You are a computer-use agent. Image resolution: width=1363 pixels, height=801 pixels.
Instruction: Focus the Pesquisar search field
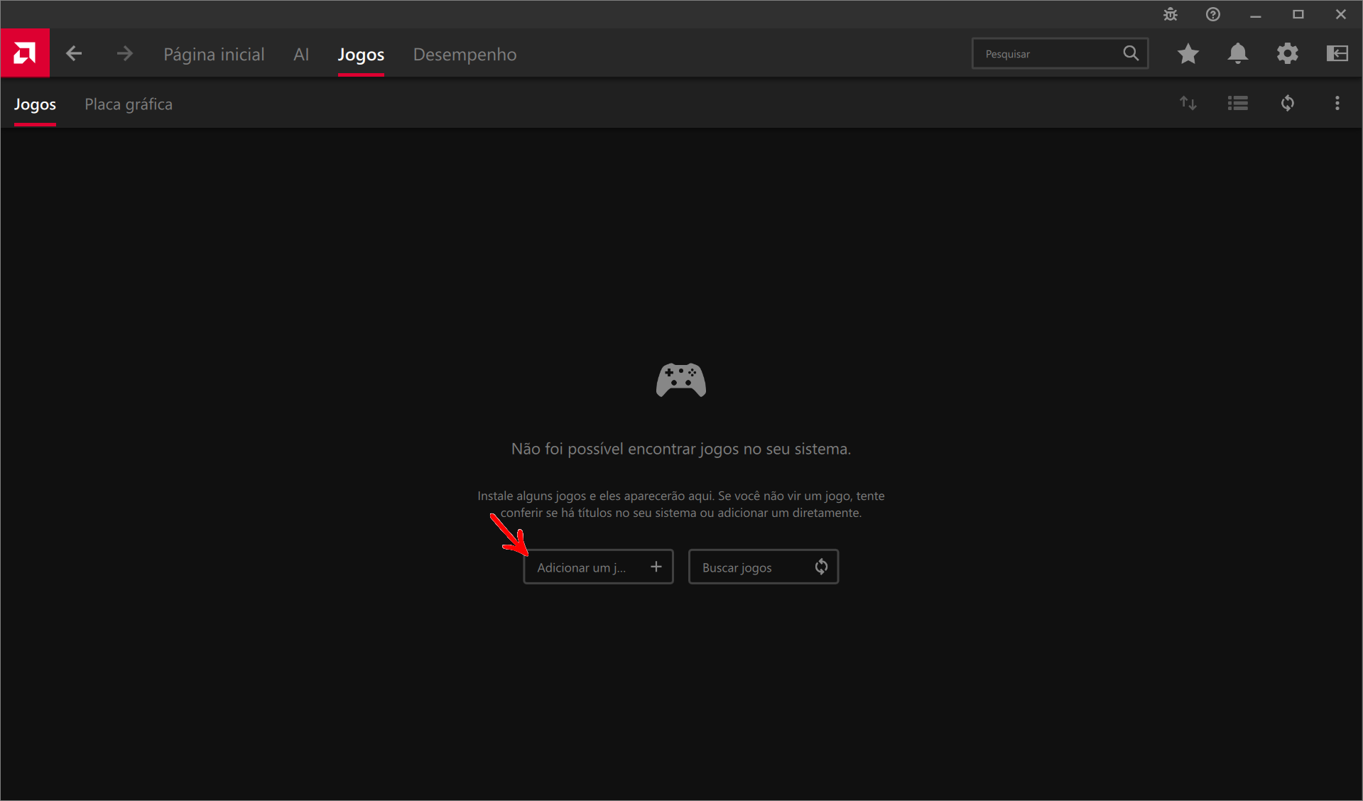pos(1060,53)
